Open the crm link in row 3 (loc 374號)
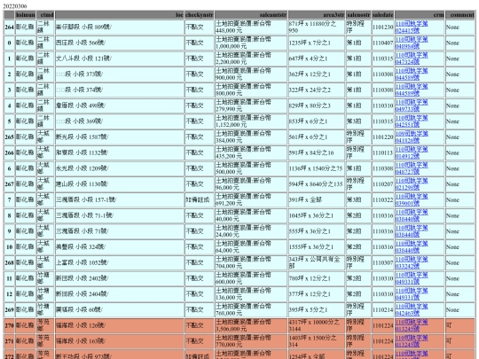The height and width of the screenshot is (359, 479). pos(412,90)
